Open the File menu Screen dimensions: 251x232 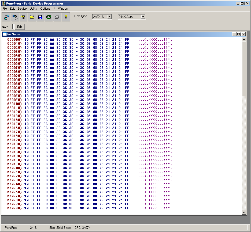(x=5, y=9)
